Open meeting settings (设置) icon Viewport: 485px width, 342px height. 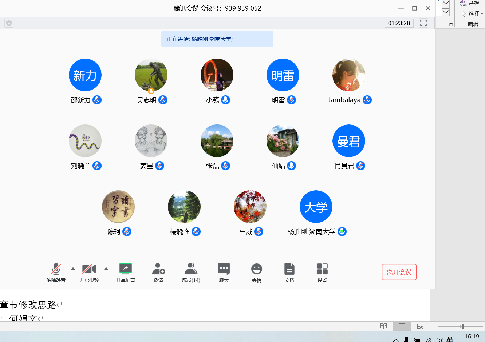(x=322, y=269)
